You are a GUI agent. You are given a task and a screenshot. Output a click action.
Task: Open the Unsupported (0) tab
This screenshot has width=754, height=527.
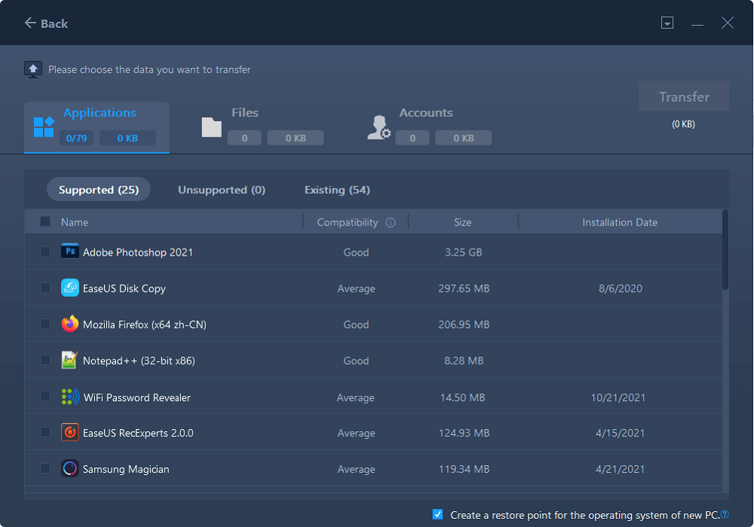click(221, 189)
